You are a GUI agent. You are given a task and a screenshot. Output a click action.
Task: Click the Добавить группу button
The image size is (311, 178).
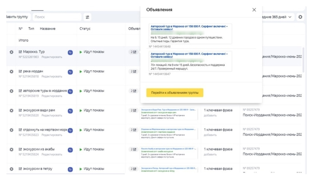coord(18,17)
